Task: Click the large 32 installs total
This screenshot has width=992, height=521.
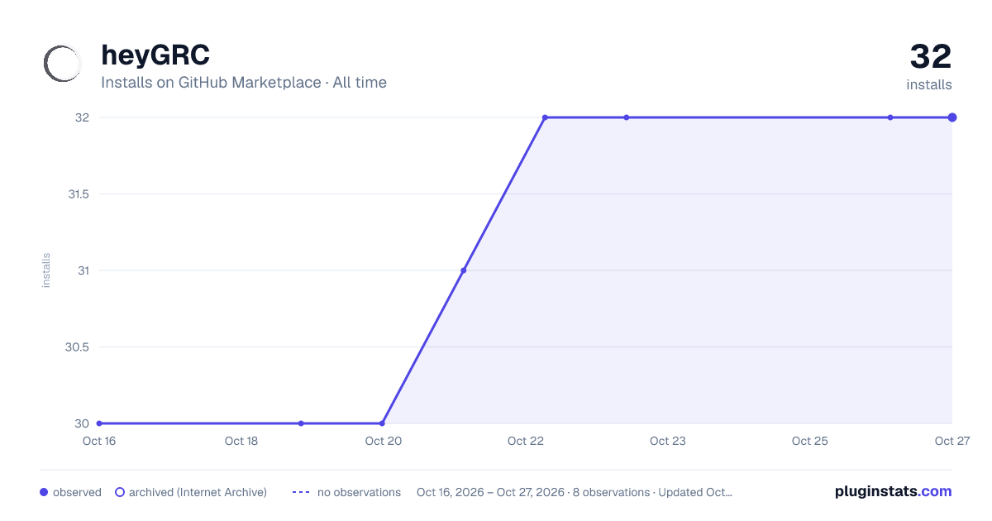Action: (x=931, y=57)
